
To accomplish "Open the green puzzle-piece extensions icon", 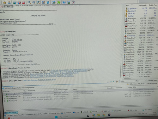I will pos(59,2).
